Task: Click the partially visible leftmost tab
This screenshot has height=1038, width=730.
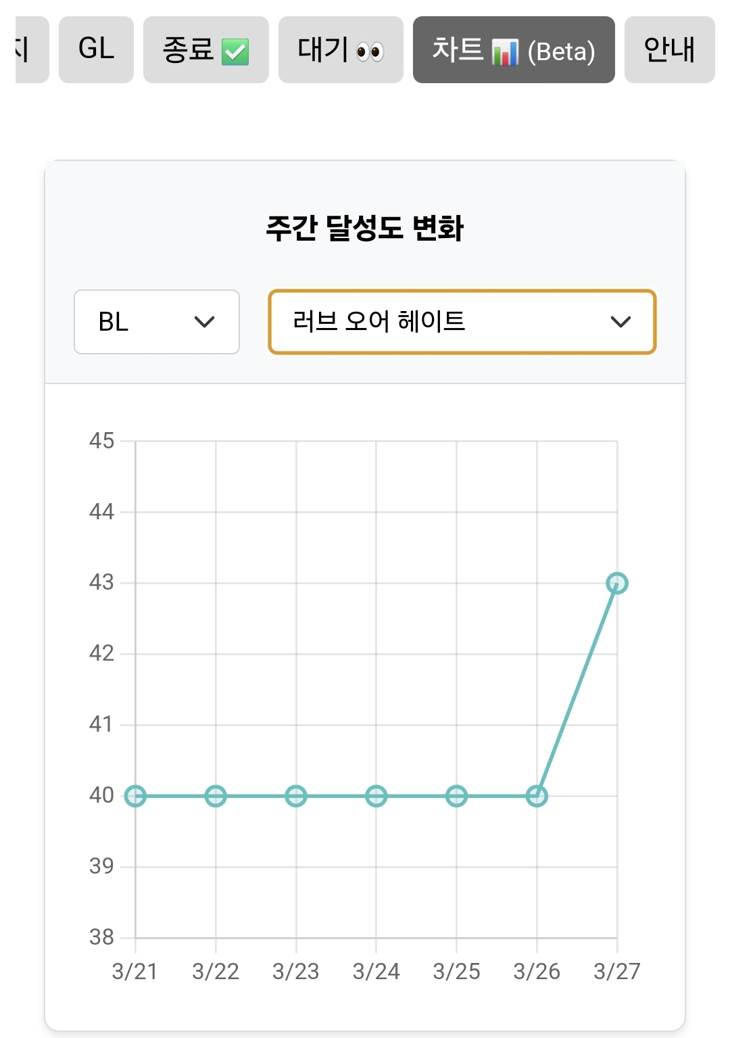Action: tap(30, 49)
